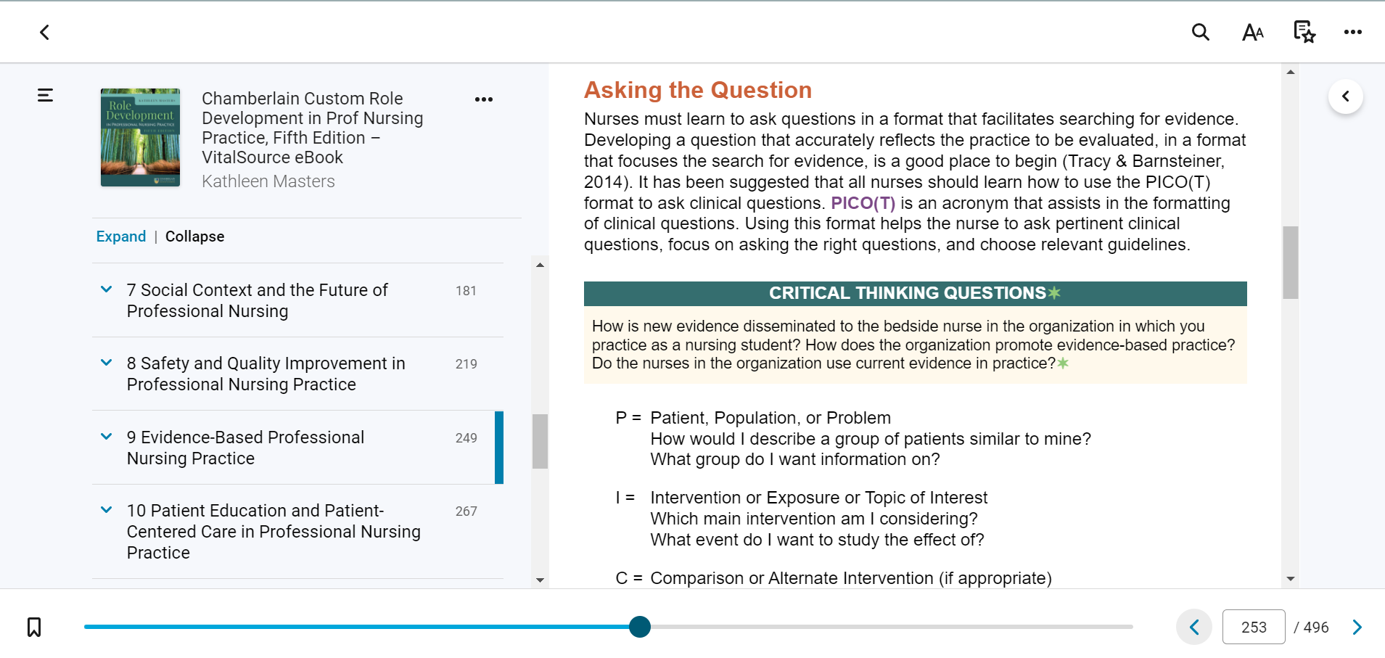Click the page number input field
The width and height of the screenshot is (1385, 658).
coord(1254,627)
